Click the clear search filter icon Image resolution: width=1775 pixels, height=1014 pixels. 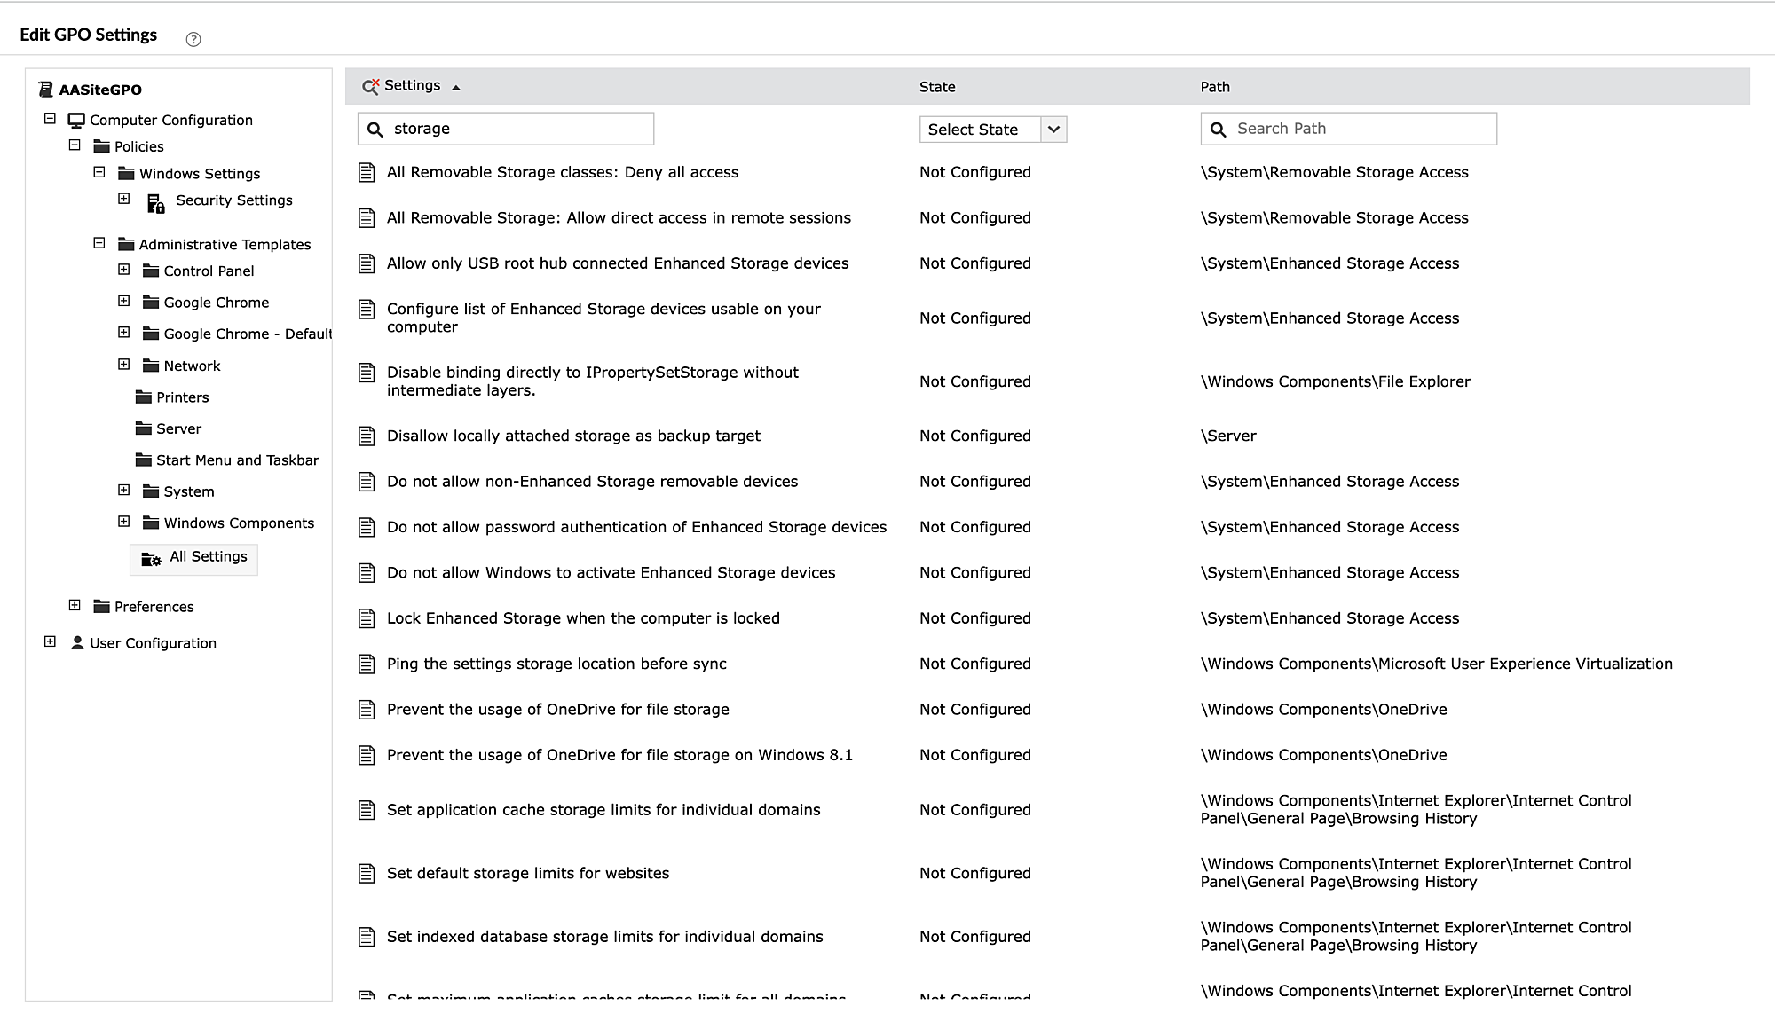370,86
